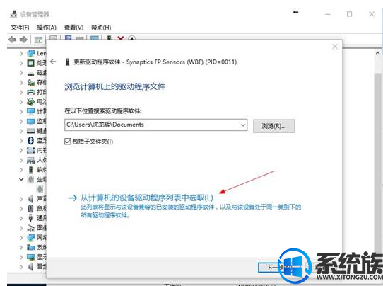The image size is (383, 286).
Task: Open the 查看(V) menu
Action: (x=73, y=28)
